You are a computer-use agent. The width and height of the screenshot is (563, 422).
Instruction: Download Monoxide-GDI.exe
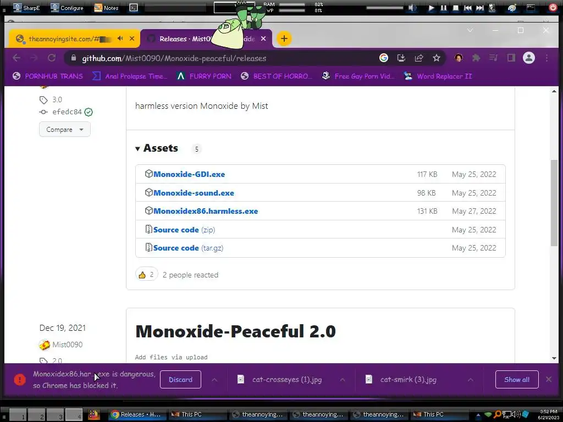tap(189, 174)
